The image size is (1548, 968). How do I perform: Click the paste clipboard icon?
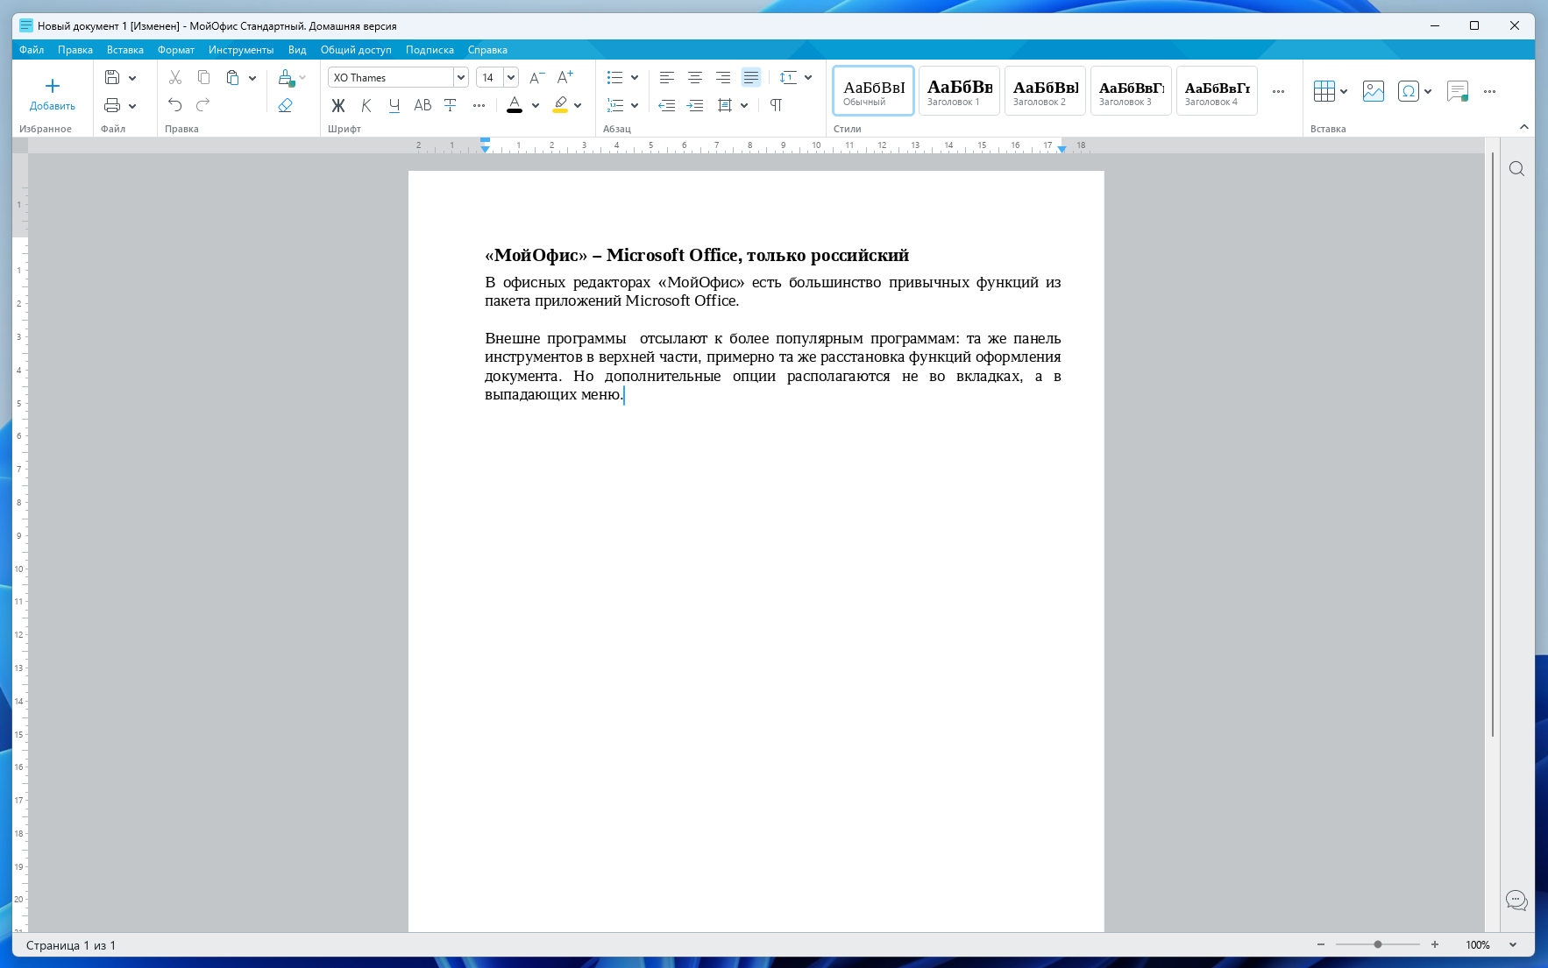click(232, 77)
